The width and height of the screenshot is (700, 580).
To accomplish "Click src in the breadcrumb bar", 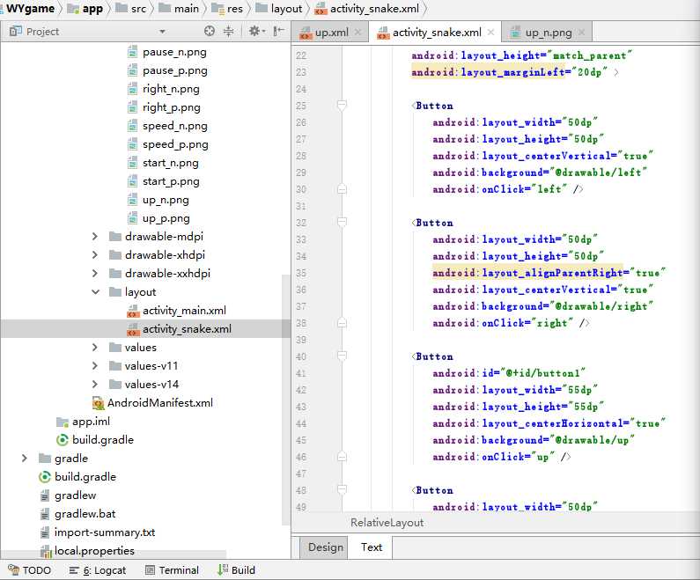I will (x=131, y=9).
